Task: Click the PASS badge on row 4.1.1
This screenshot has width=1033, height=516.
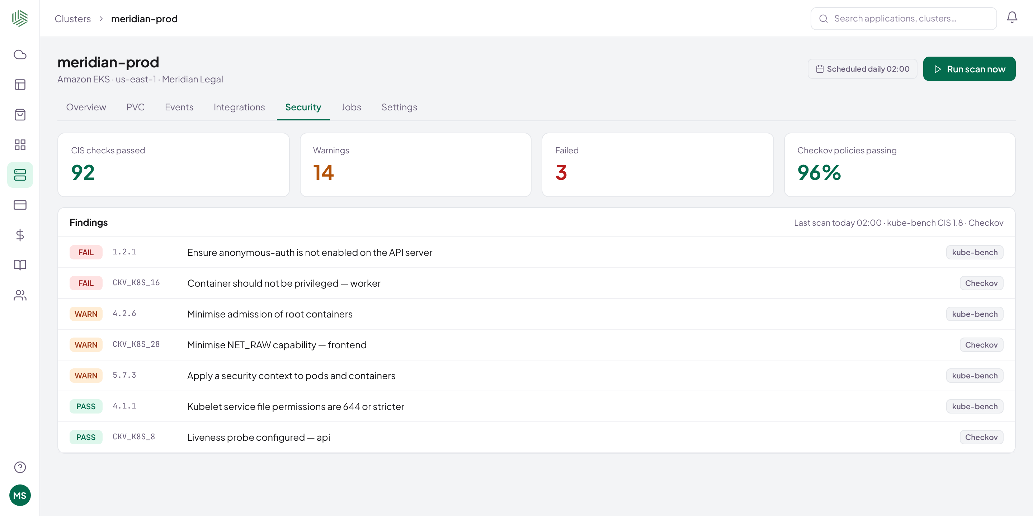Action: pos(86,407)
